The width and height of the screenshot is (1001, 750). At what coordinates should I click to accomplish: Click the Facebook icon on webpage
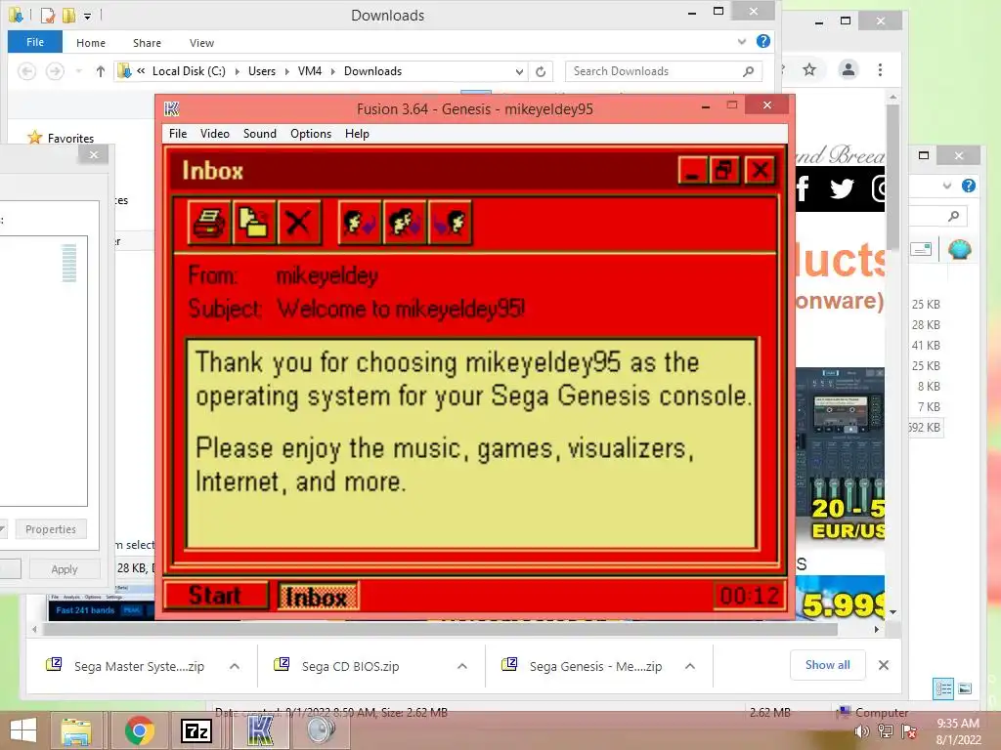(804, 188)
